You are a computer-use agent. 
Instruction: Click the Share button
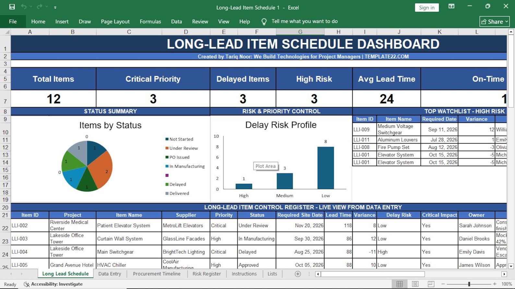tap(495, 22)
